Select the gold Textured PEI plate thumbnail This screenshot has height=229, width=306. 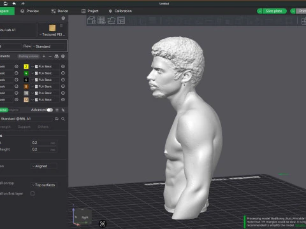point(52,28)
